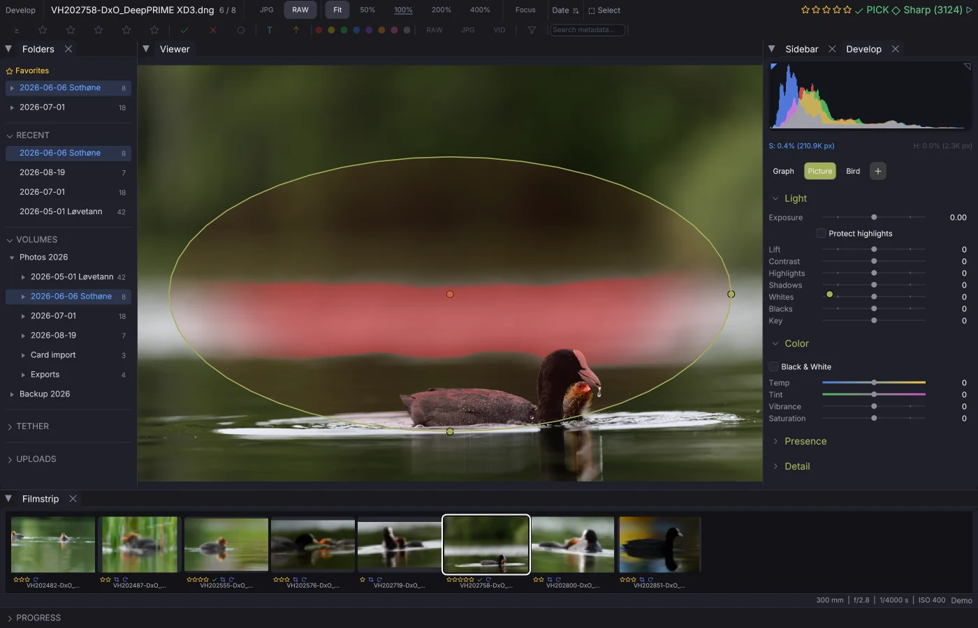The width and height of the screenshot is (978, 628).
Task: Set zoom to 200%
Action: tap(441, 10)
